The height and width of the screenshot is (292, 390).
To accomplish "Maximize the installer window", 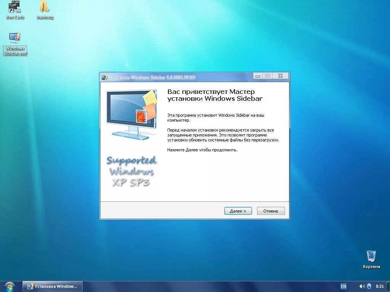I will (269, 76).
